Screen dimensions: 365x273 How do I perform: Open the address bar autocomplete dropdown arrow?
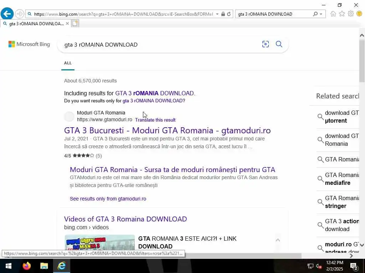pyautogui.click(x=217, y=14)
